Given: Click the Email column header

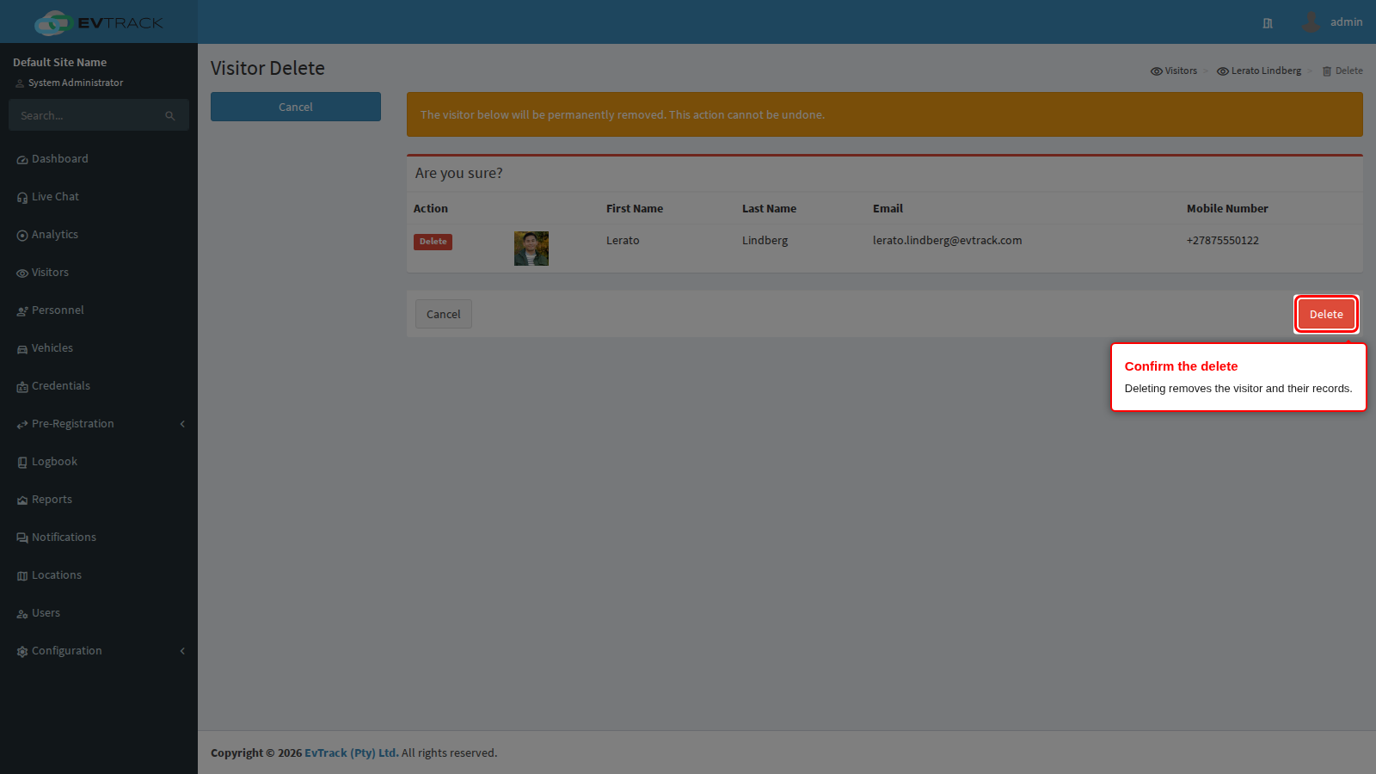Looking at the screenshot, I should pos(888,208).
